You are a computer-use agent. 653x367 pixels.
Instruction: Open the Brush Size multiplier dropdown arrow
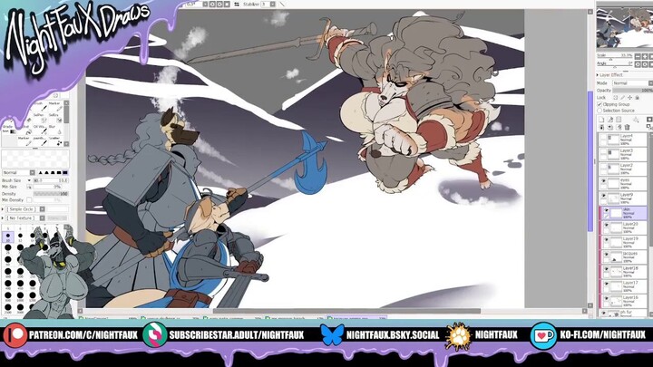29,180
